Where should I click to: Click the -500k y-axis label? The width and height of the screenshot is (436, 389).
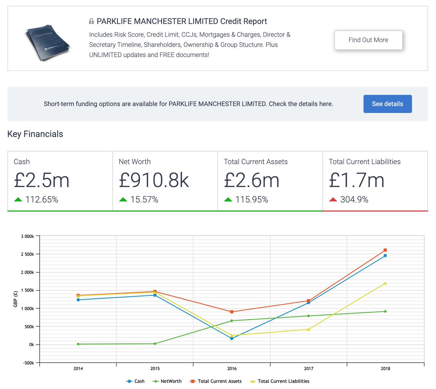(x=28, y=363)
